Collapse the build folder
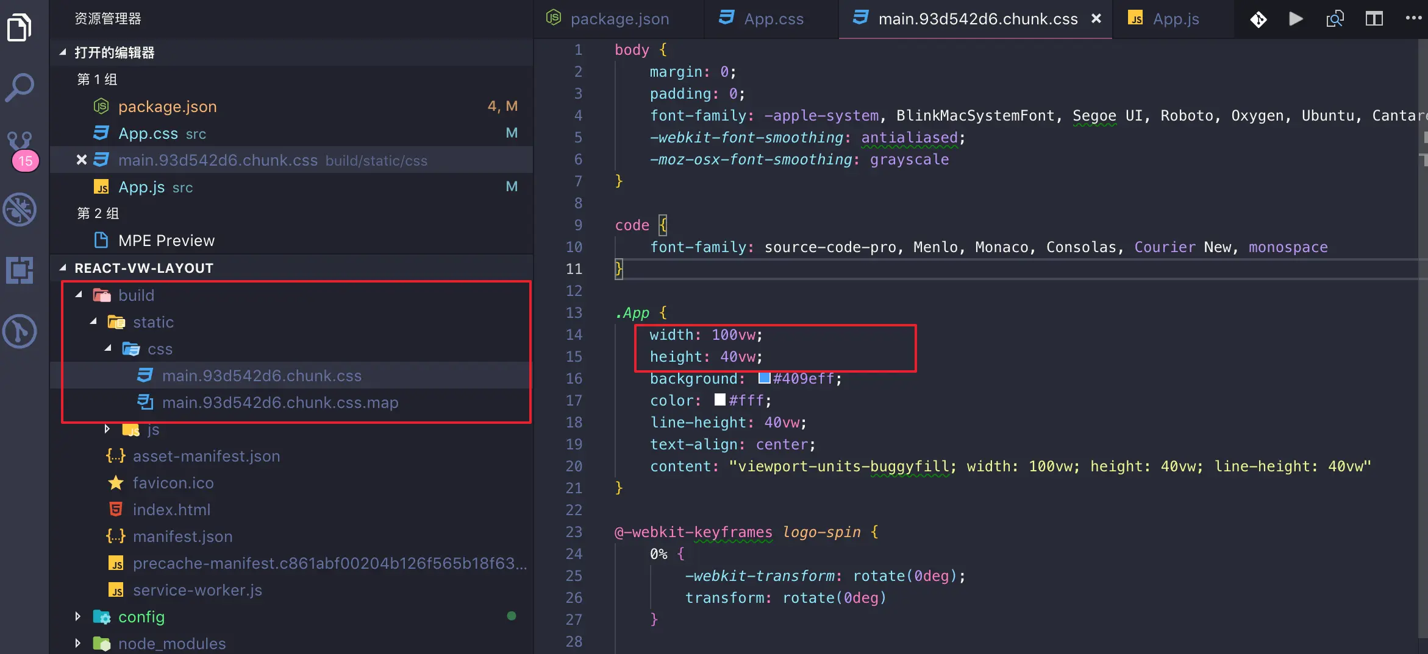Screen dimensions: 1428x654 79,295
